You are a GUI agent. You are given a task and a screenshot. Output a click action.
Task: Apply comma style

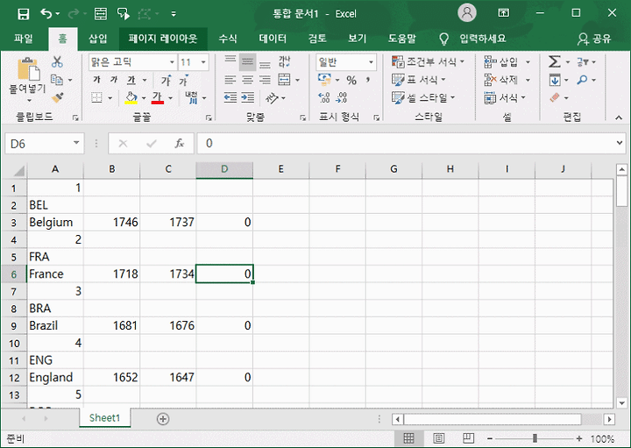367,80
